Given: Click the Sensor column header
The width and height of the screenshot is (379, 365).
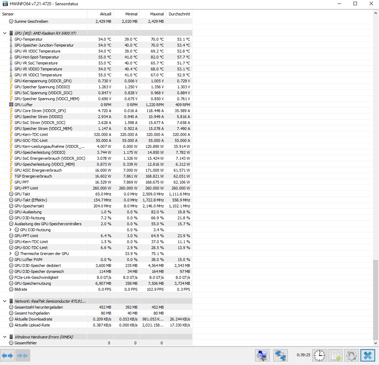Looking at the screenshot, I should tap(43, 14).
